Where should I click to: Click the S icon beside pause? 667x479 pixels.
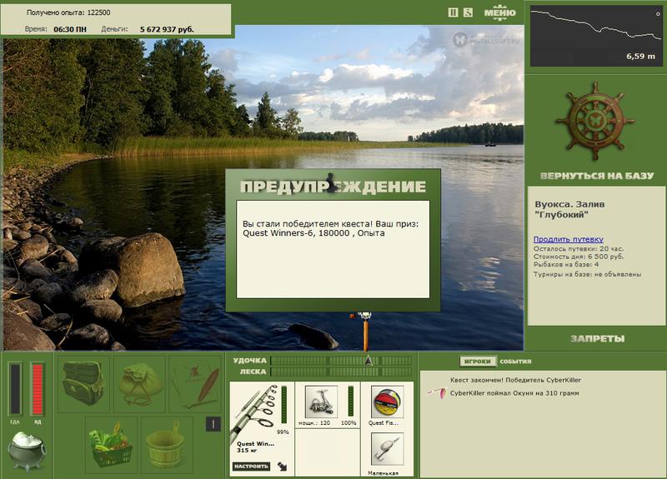[468, 12]
